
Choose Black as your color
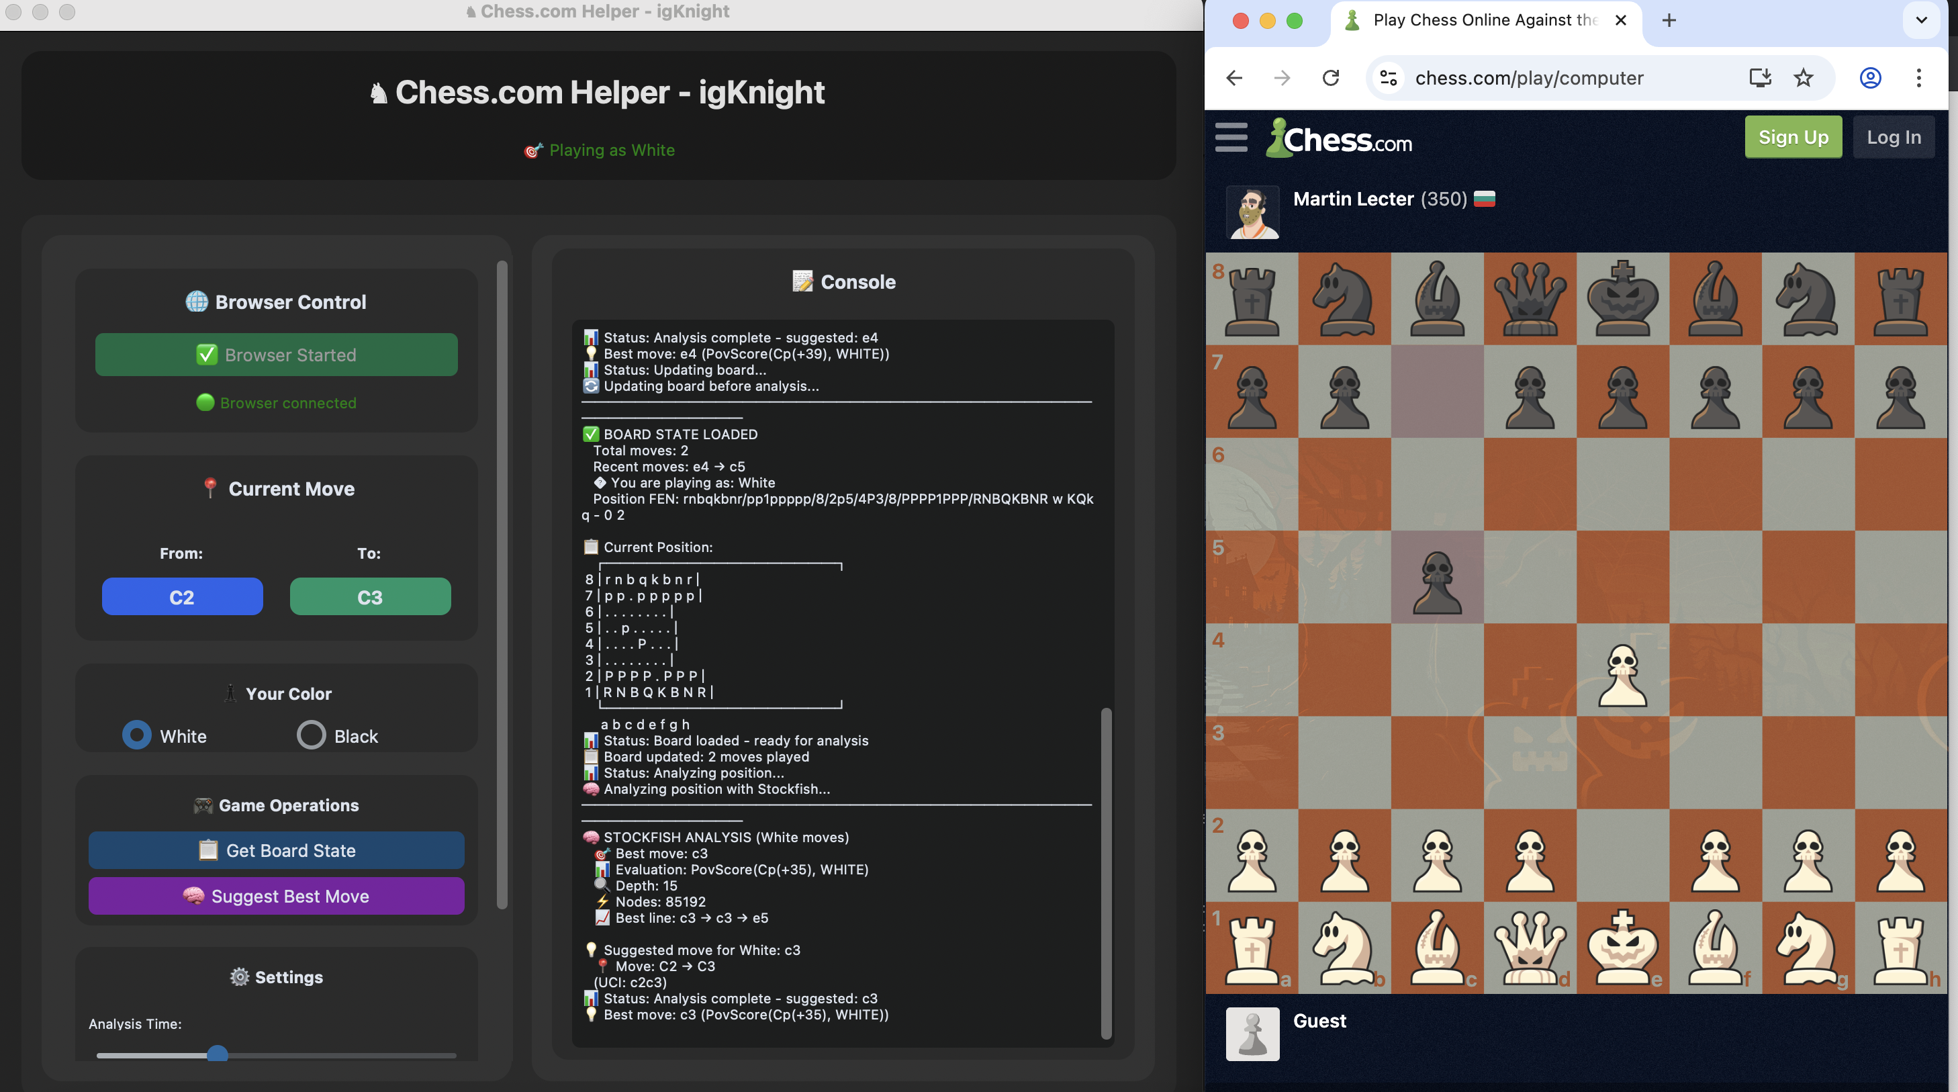coord(311,735)
